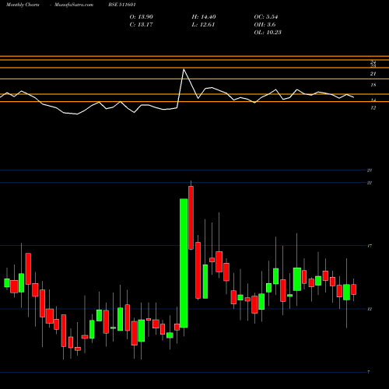The height and width of the screenshot is (389, 389).
Task: Click the '18' label on the indicator axis
Action: (x=373, y=85)
